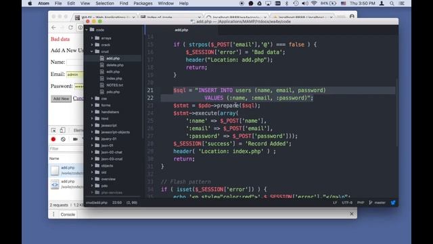The height and width of the screenshot is (244, 433).
Task: Click the AirPlay display icon
Action: [x=268, y=3]
